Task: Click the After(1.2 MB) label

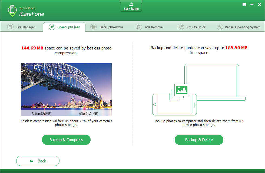Action: 89,114
